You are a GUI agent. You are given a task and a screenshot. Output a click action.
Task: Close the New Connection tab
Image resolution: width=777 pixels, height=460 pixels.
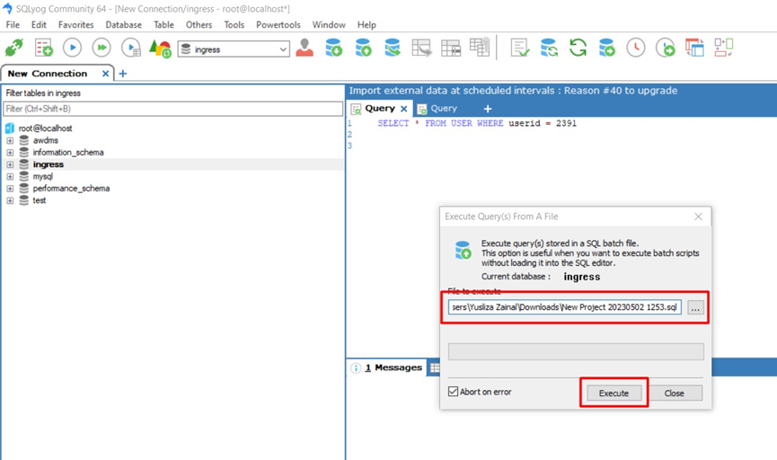pyautogui.click(x=105, y=74)
